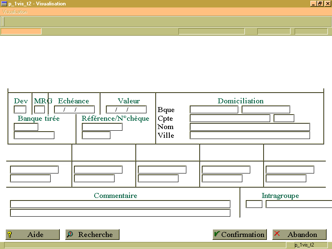The width and height of the screenshot is (332, 249).
Task: Confirm with the Confirmation button
Action: click(240, 234)
